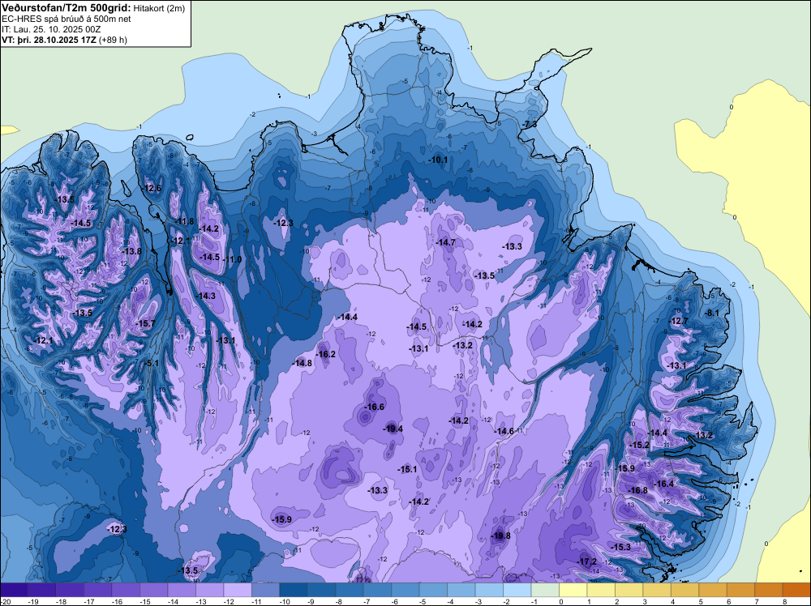
Task: Click the legend swatch between -20 and -19
Action: point(14,590)
